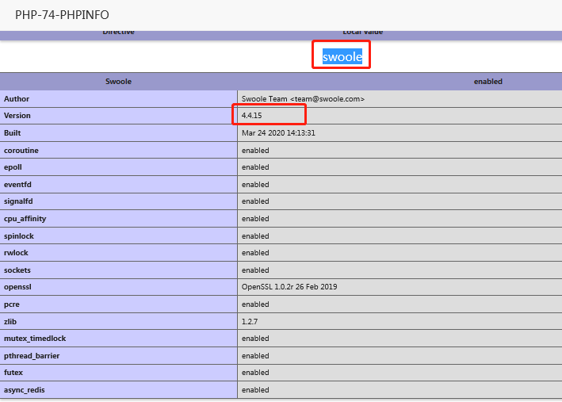
Task: Click the futex row label
Action: point(13,372)
